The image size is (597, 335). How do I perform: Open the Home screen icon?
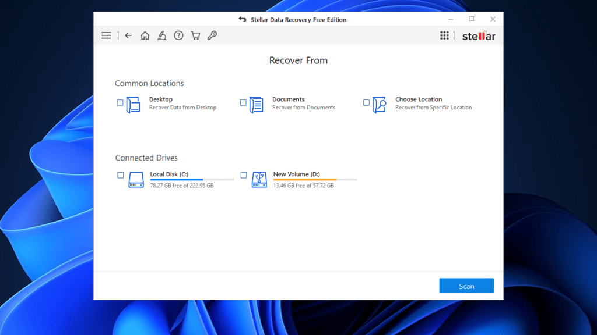click(x=145, y=35)
